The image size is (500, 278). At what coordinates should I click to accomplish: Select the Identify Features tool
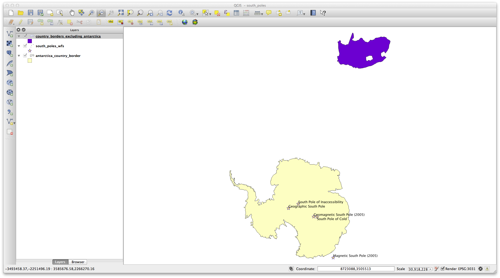click(181, 13)
